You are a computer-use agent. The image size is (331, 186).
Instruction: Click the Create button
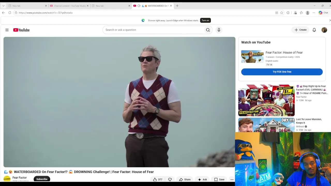300,30
